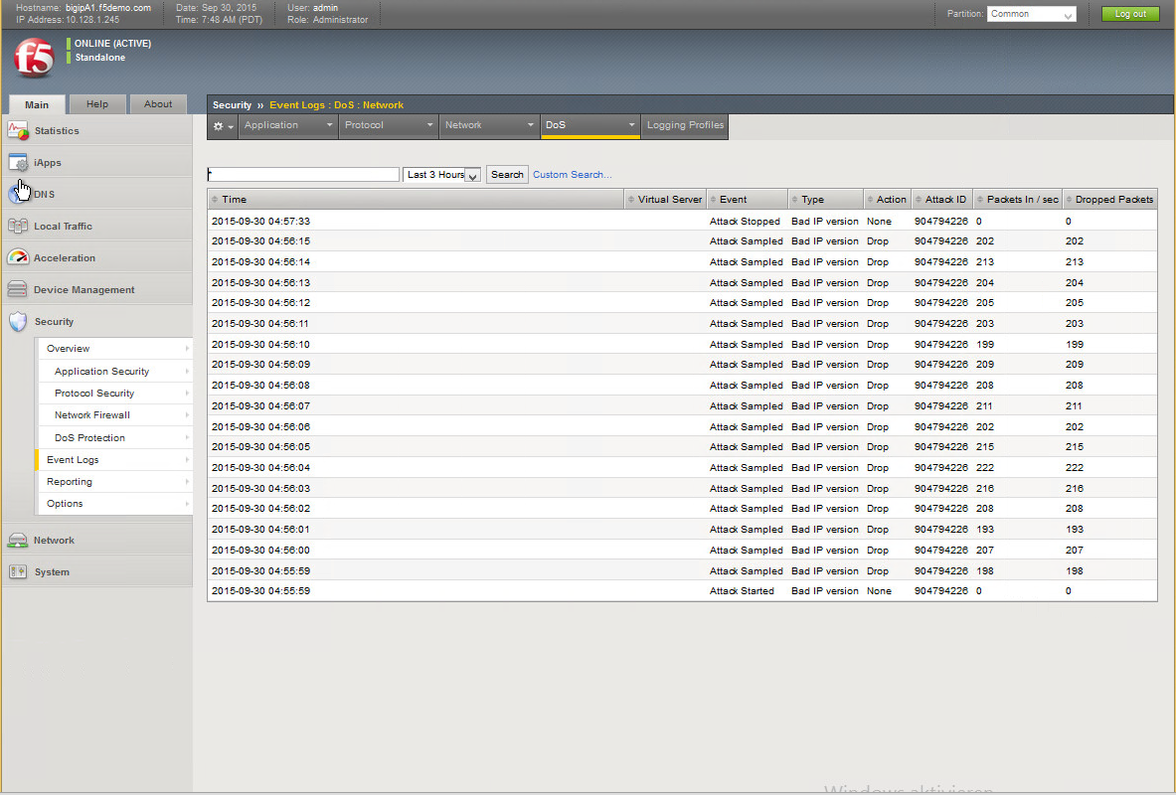
Task: Click the F5 logo
Action: coord(34,59)
